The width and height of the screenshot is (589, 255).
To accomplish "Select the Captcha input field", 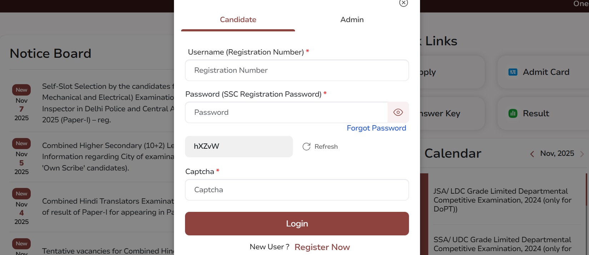I will click(x=296, y=190).
